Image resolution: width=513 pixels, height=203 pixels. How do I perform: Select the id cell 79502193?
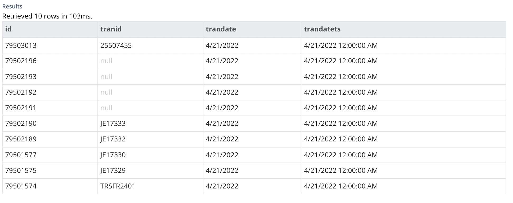point(21,77)
